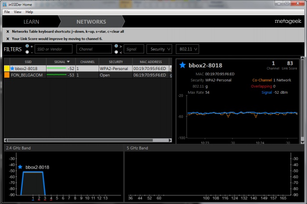This screenshot has width=307, height=204.
Task: Dismiss the keyboard shortcuts tip
Action: point(7,32)
